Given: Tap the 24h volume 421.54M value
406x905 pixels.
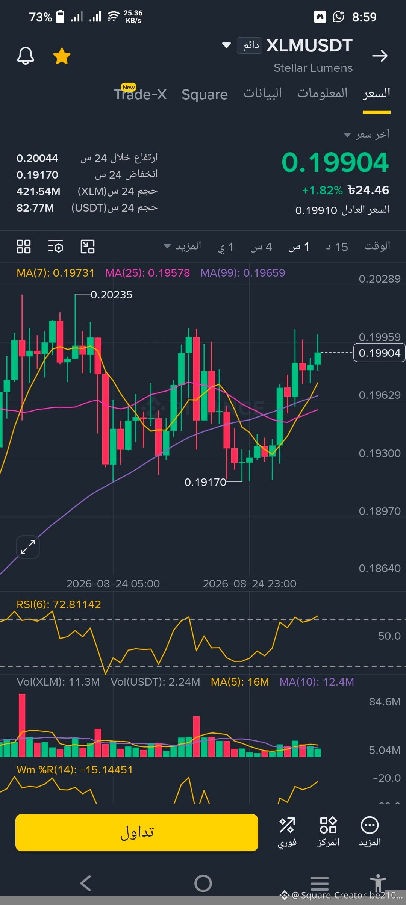Looking at the screenshot, I should 38,191.
